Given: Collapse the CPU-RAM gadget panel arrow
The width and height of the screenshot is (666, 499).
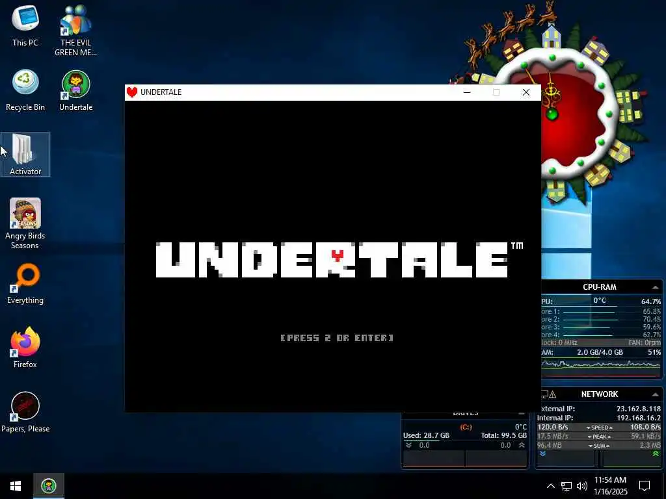Looking at the screenshot, I should point(656,287).
